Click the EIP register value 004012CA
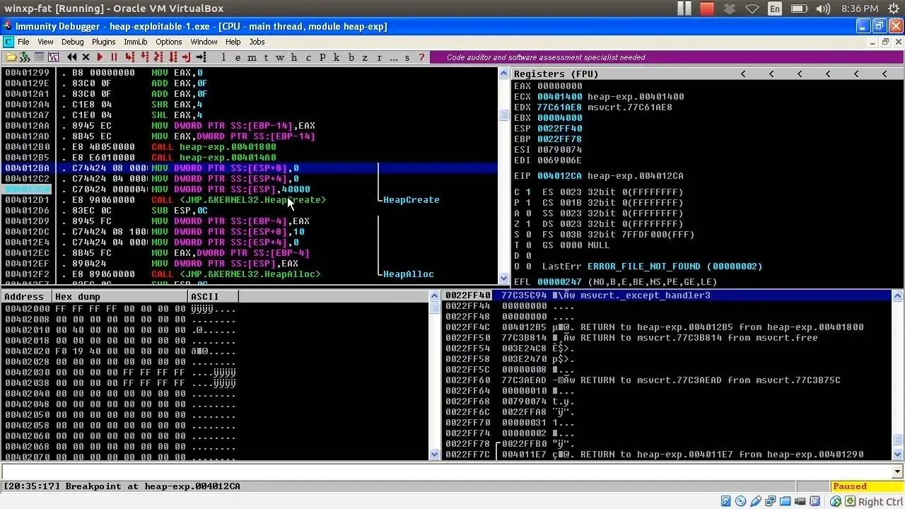 tap(559, 176)
